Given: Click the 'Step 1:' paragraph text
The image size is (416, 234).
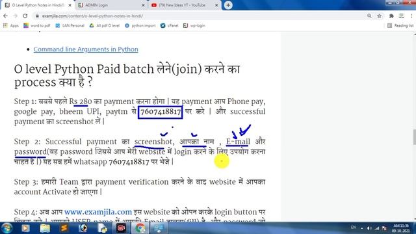Looking at the screenshot, I should click(x=140, y=111).
